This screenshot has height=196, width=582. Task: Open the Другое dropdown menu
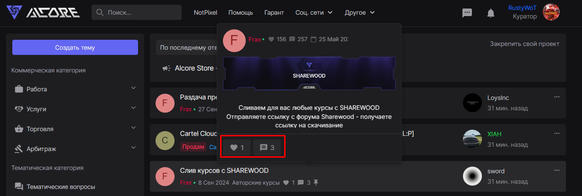point(360,12)
